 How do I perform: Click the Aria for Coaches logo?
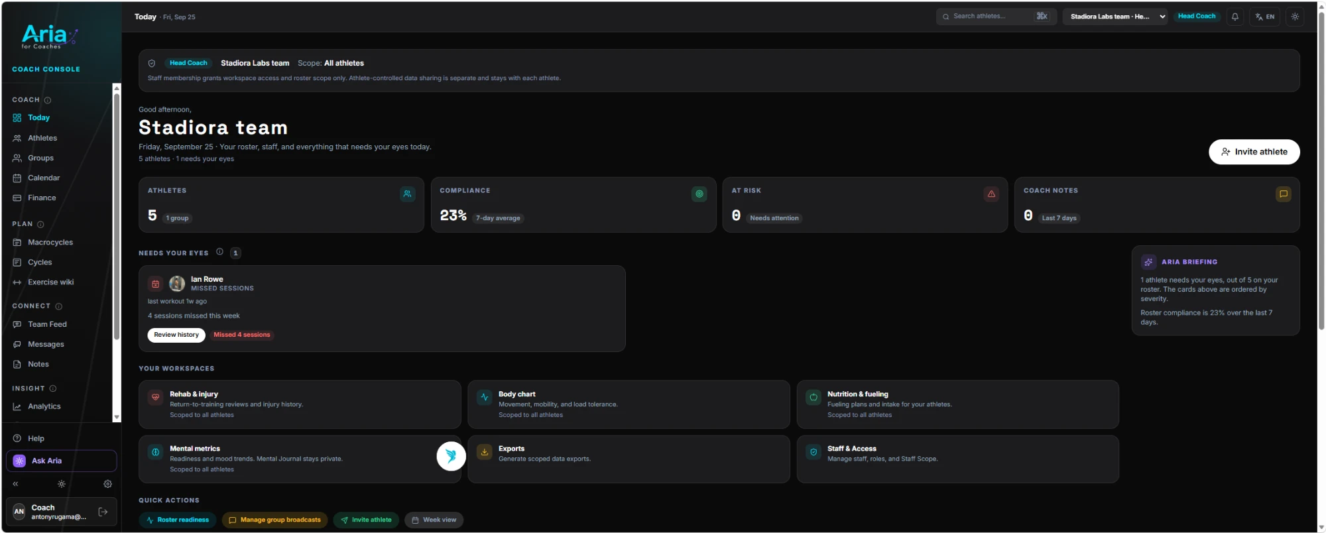[x=50, y=36]
